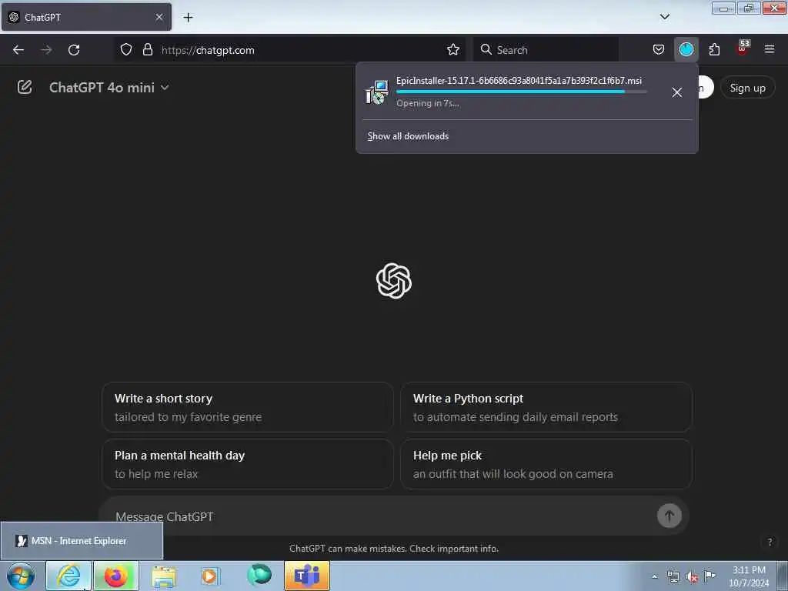Open the Save to Pocket icon
Image resolution: width=788 pixels, height=591 pixels.
pos(659,49)
